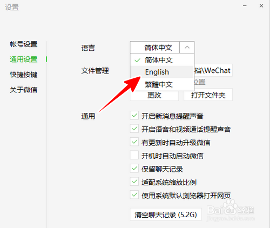Click 清空聊天记录 (5.2G) button
Image resolution: width=270 pixels, height=228 pixels.
(166, 214)
